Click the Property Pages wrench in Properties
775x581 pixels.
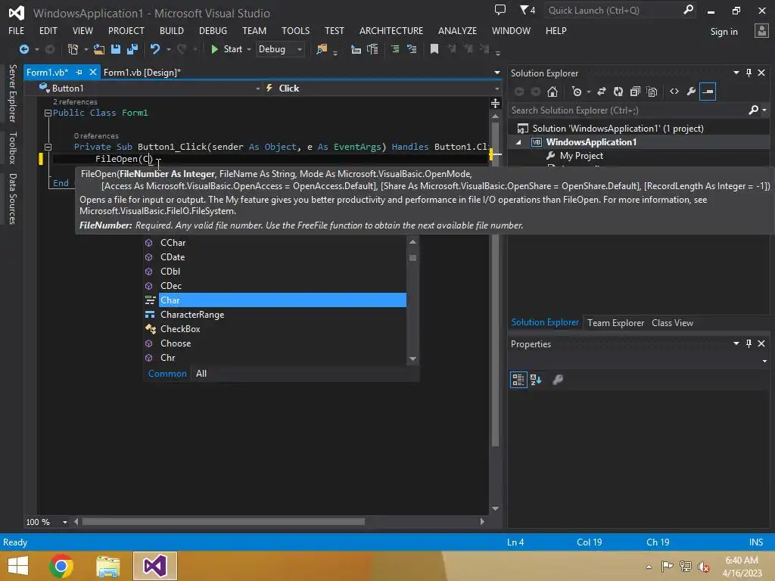[558, 380]
